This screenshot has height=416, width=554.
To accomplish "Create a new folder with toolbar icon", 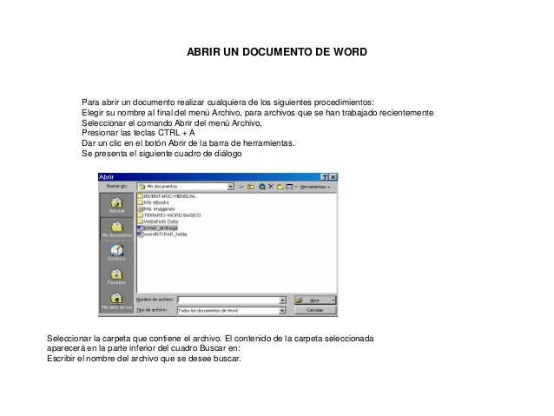I will pos(280,187).
